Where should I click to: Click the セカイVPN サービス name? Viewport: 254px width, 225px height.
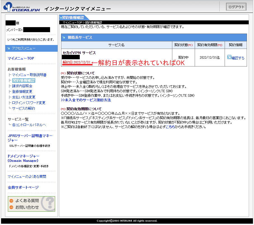click(79, 53)
